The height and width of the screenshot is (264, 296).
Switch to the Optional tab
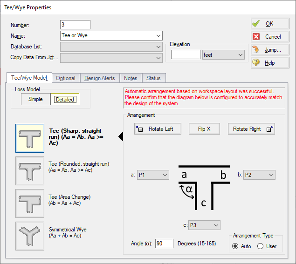(x=66, y=78)
